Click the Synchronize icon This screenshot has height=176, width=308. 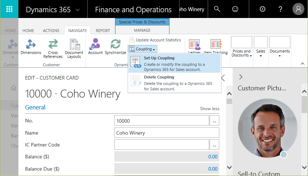point(115,47)
